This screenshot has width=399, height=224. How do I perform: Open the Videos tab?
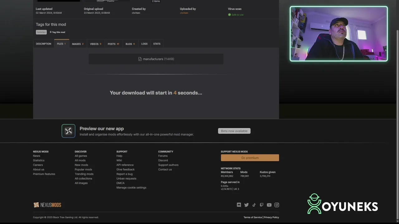(96, 44)
